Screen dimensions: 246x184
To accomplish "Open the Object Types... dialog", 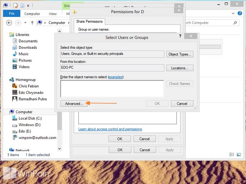I will click(180, 54).
